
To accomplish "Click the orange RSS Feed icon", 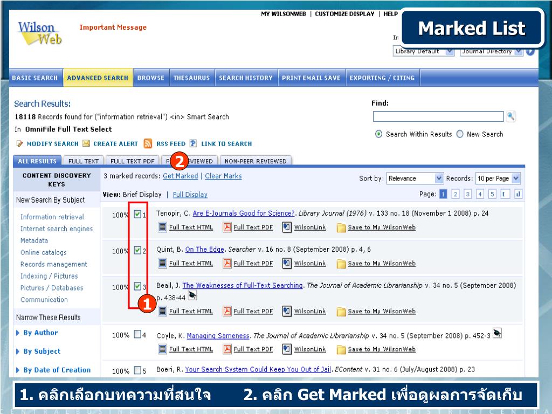I will (x=148, y=143).
